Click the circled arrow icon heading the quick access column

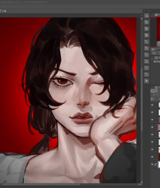click(146, 16)
